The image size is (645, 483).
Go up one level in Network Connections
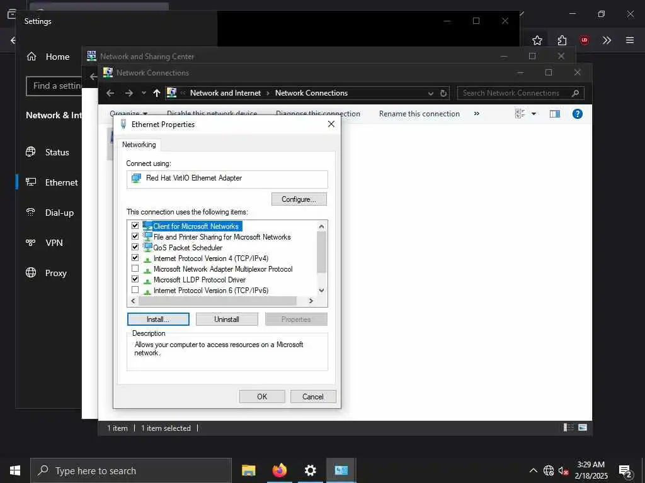coord(157,93)
